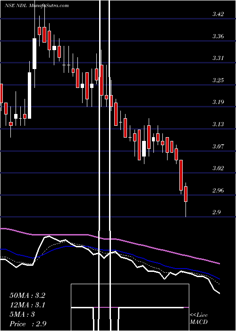Select the 3.31 price axis label
Image resolution: width=236 pixels, height=331 pixels.
[218, 58]
